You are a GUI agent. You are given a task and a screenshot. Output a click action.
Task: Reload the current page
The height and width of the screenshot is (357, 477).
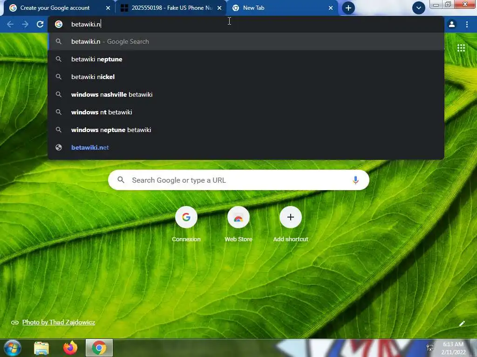pos(40,24)
